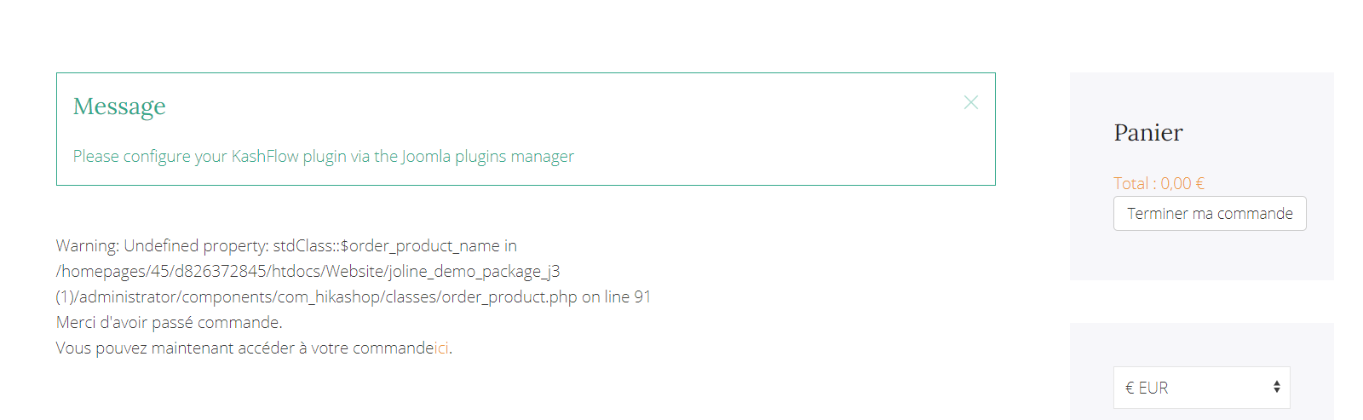Click the "Warning: Undefined property" text
Screen dimensions: 1363x420
tap(162, 246)
